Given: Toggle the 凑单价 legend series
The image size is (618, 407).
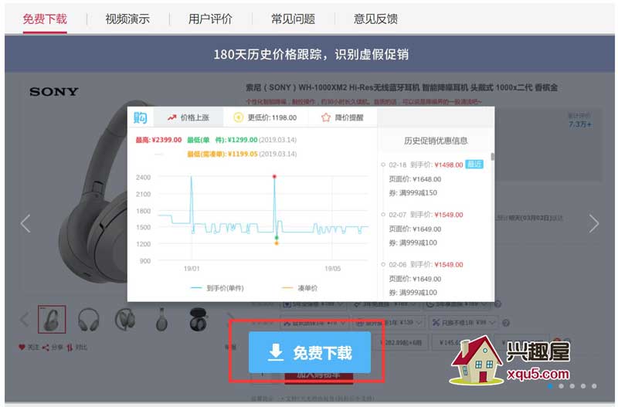Looking at the screenshot, I should 300,288.
